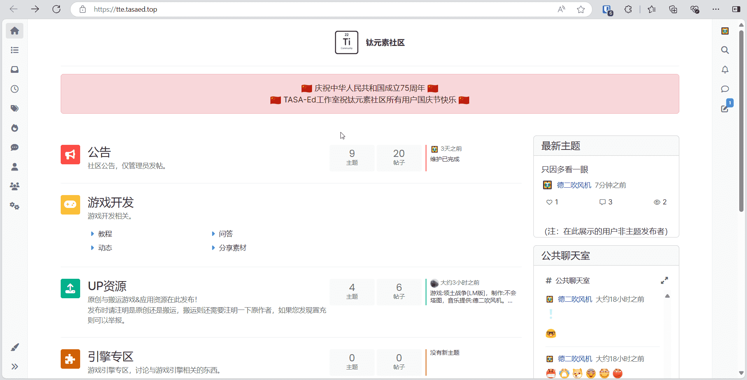Open the groups icon in left sidebar
747x380 pixels.
coord(15,186)
